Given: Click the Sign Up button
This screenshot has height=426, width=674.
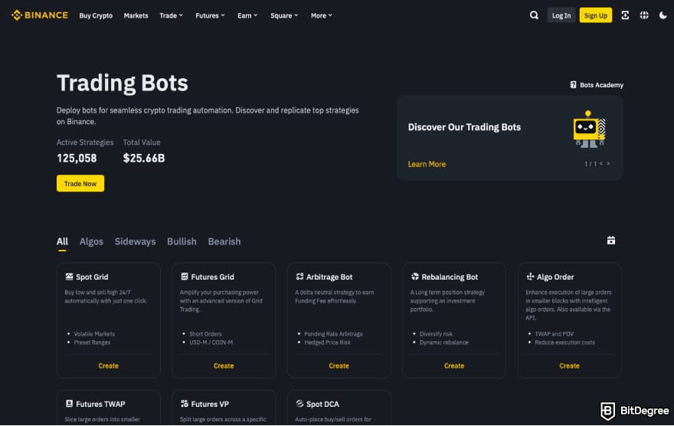Looking at the screenshot, I should point(595,15).
